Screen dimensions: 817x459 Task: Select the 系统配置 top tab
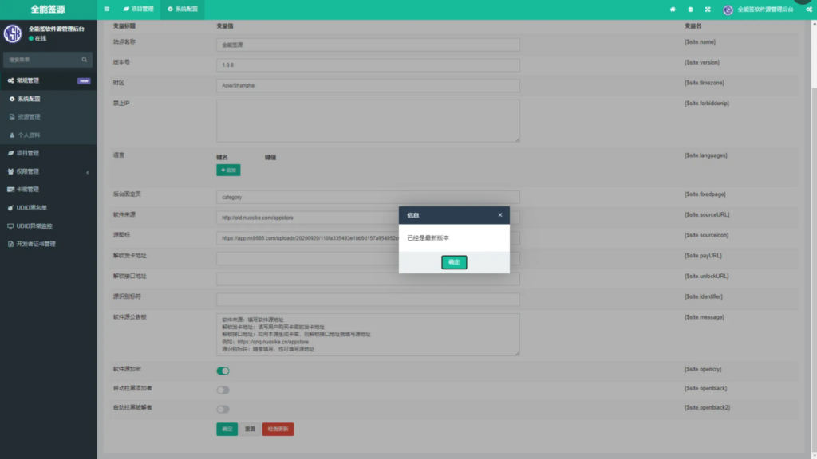[182, 10]
